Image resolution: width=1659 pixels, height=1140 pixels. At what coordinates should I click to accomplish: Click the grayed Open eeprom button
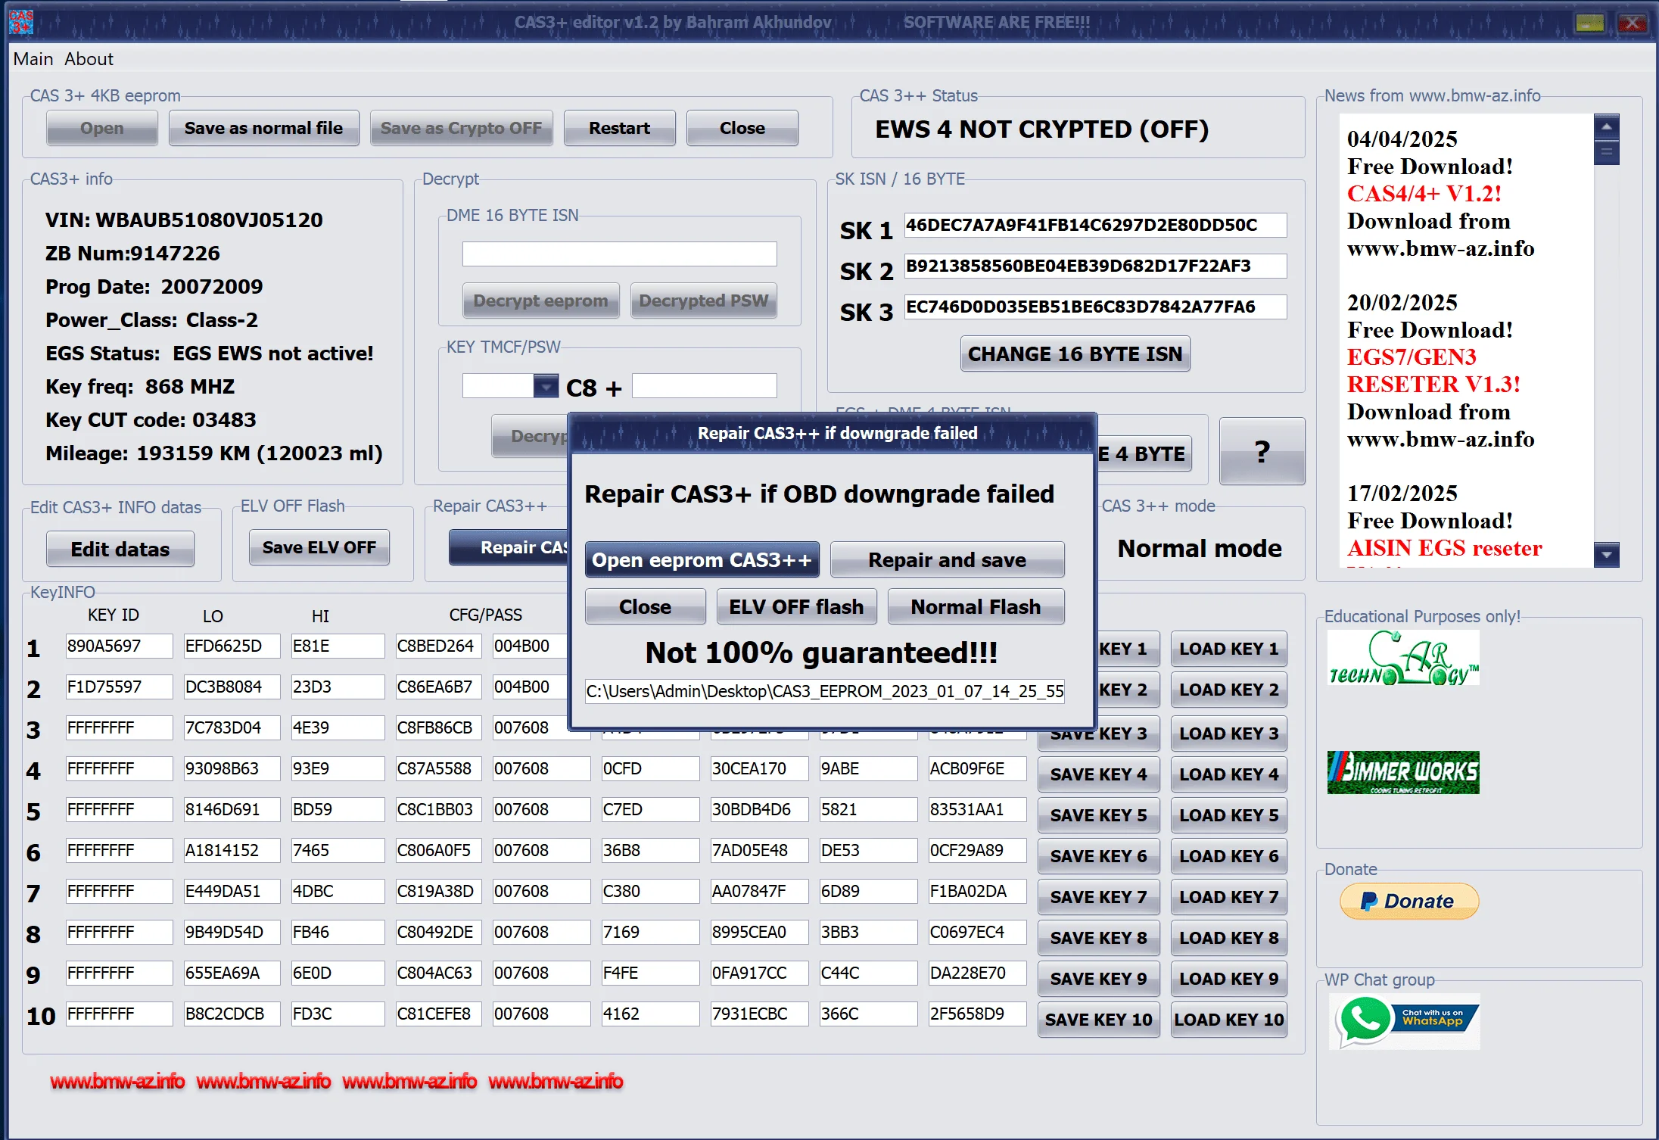click(102, 128)
